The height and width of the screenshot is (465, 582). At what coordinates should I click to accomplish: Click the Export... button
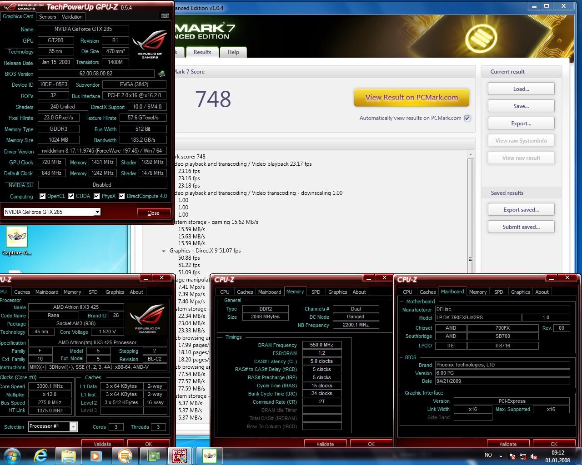[x=521, y=124]
